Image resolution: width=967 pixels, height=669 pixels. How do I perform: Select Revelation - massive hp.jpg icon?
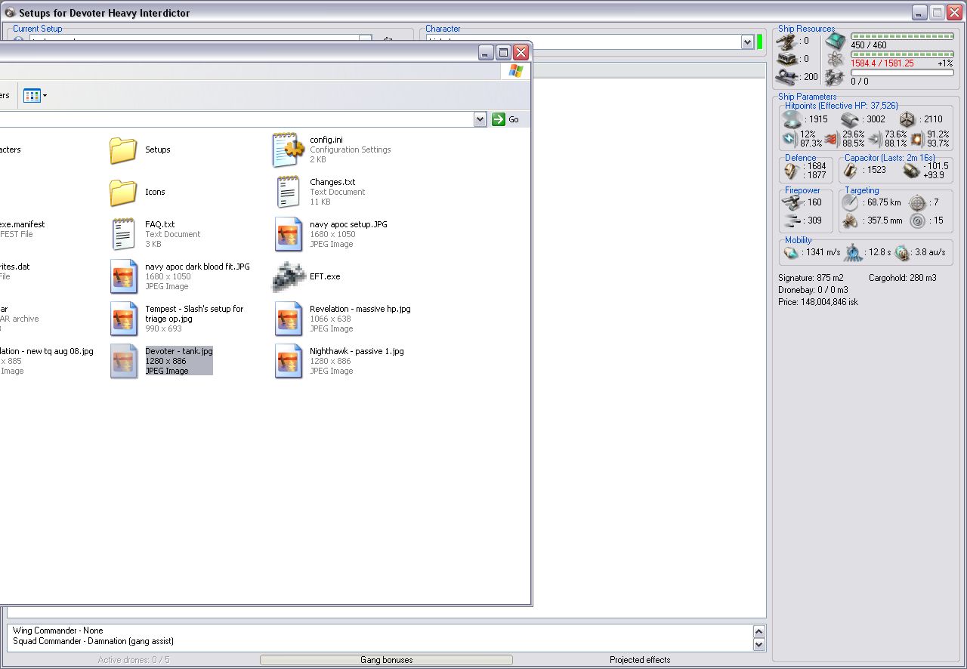(288, 319)
